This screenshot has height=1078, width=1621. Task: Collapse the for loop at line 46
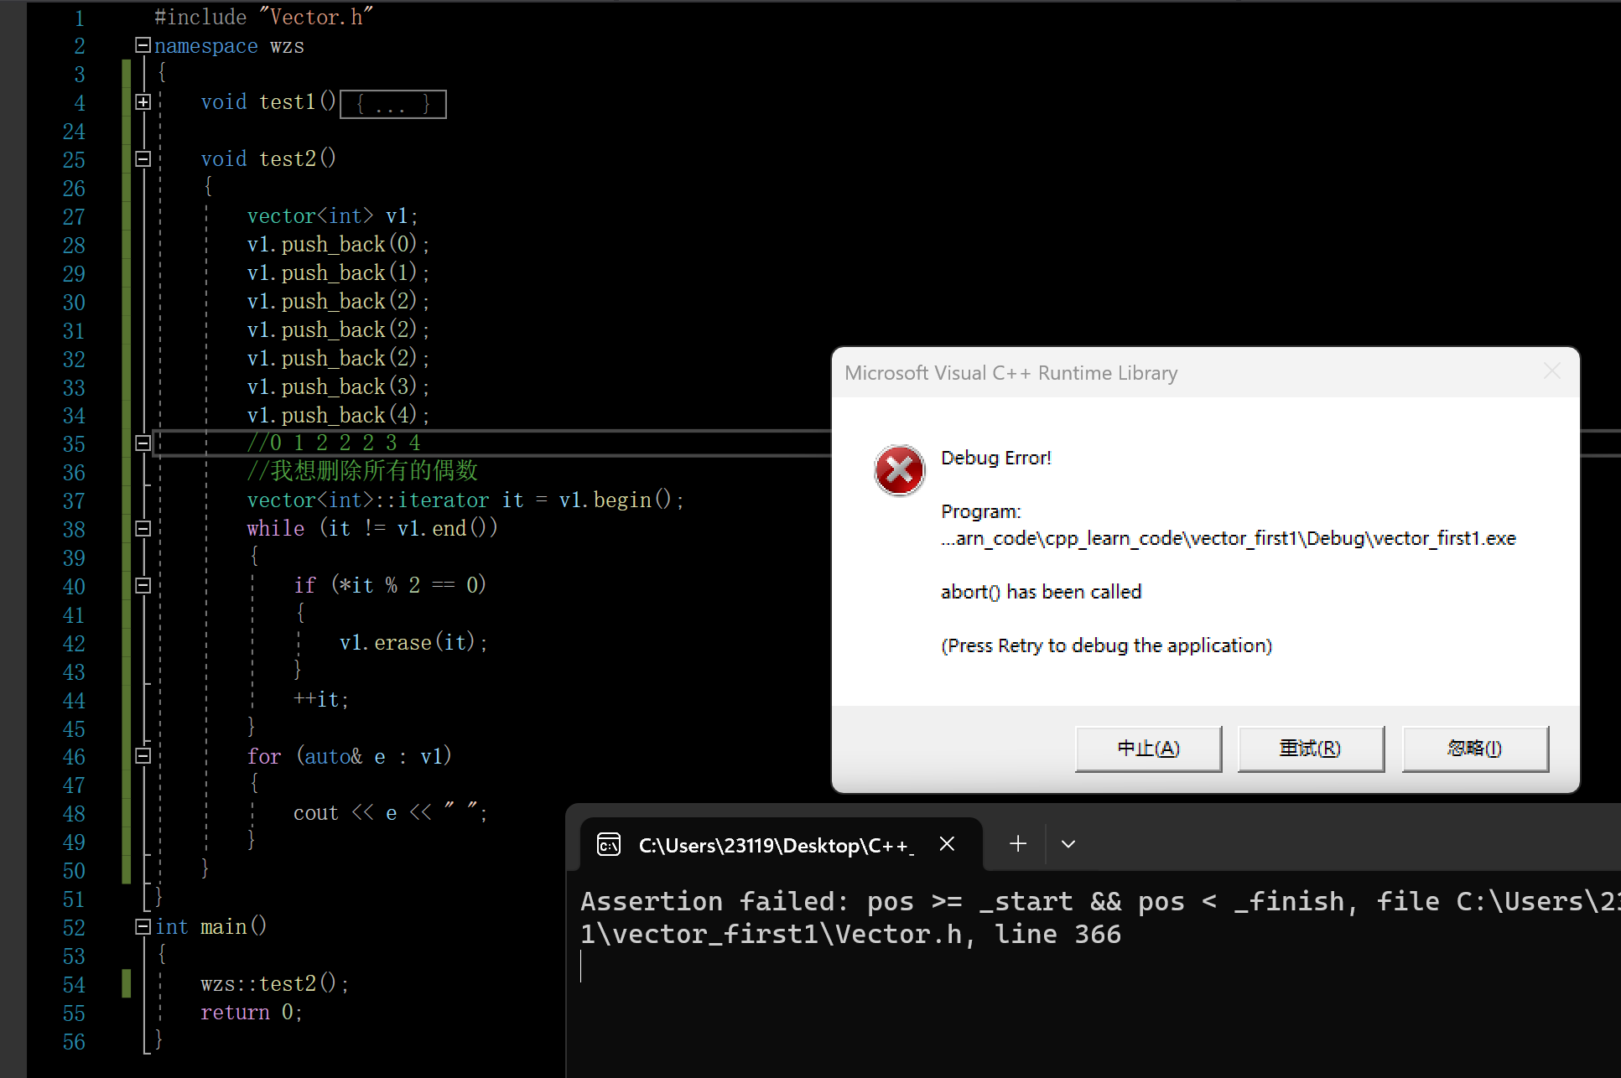coord(143,756)
